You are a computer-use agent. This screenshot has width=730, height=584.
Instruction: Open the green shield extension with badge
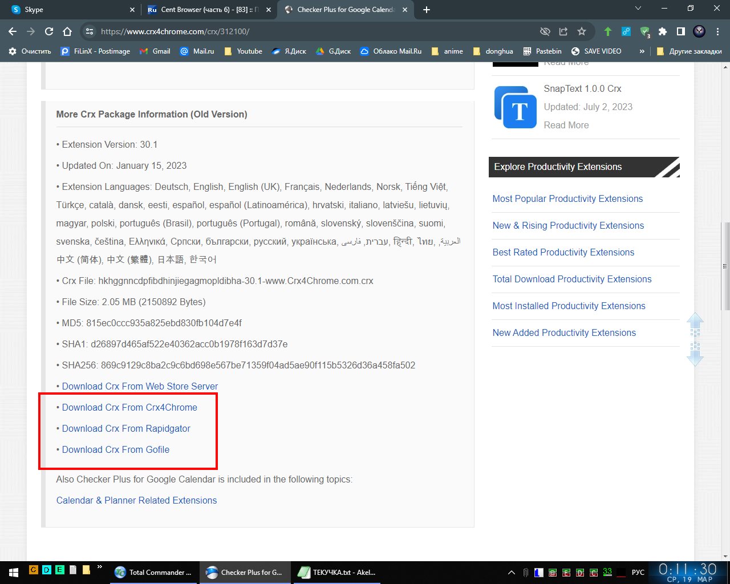pyautogui.click(x=644, y=32)
